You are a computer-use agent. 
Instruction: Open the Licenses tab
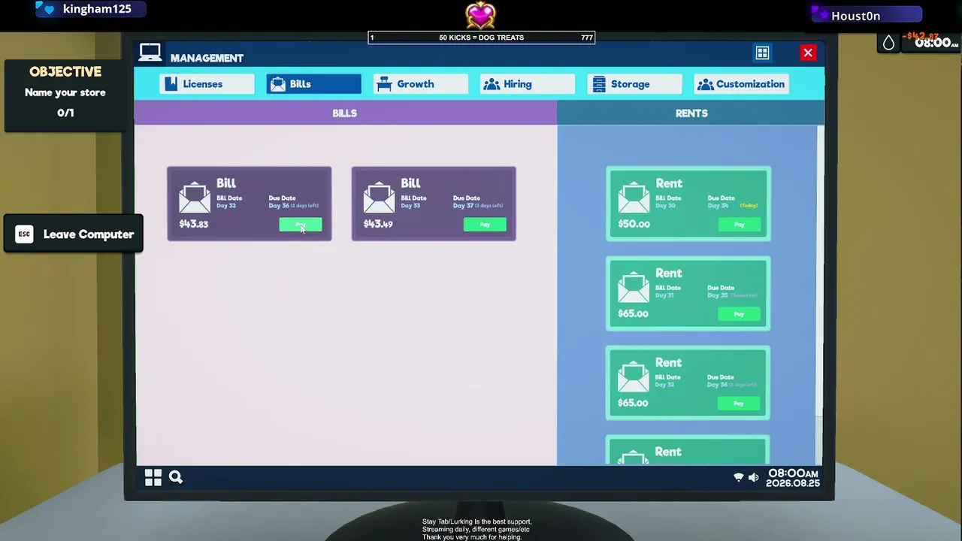pos(206,84)
